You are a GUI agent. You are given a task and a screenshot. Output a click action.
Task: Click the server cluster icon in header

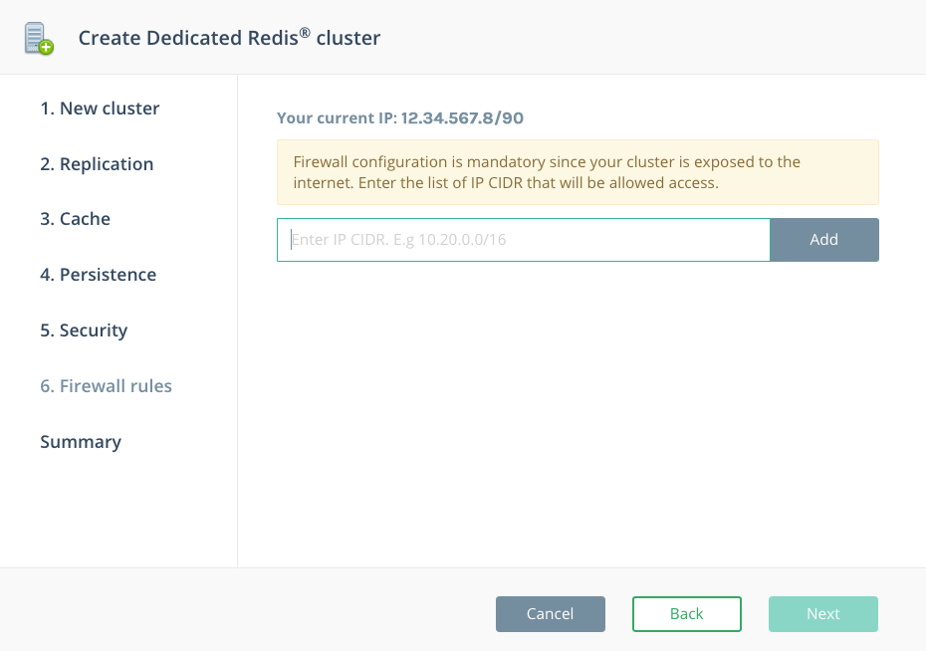pyautogui.click(x=39, y=39)
